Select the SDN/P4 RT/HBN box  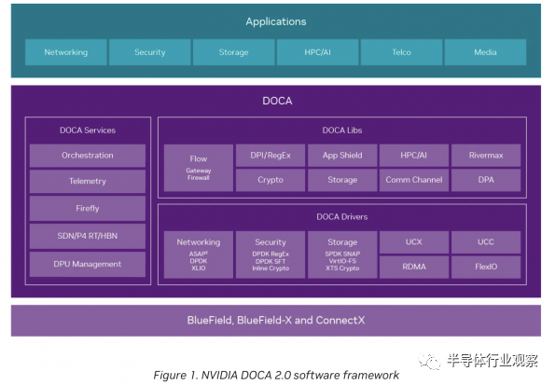pos(88,236)
